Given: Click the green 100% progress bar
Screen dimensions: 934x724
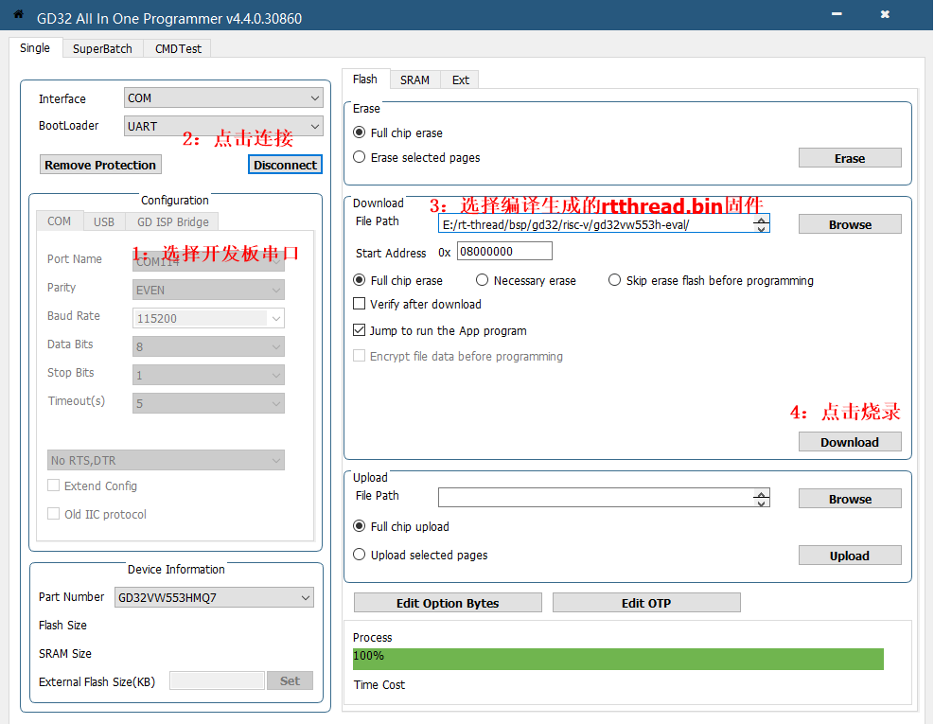Looking at the screenshot, I should 618,659.
